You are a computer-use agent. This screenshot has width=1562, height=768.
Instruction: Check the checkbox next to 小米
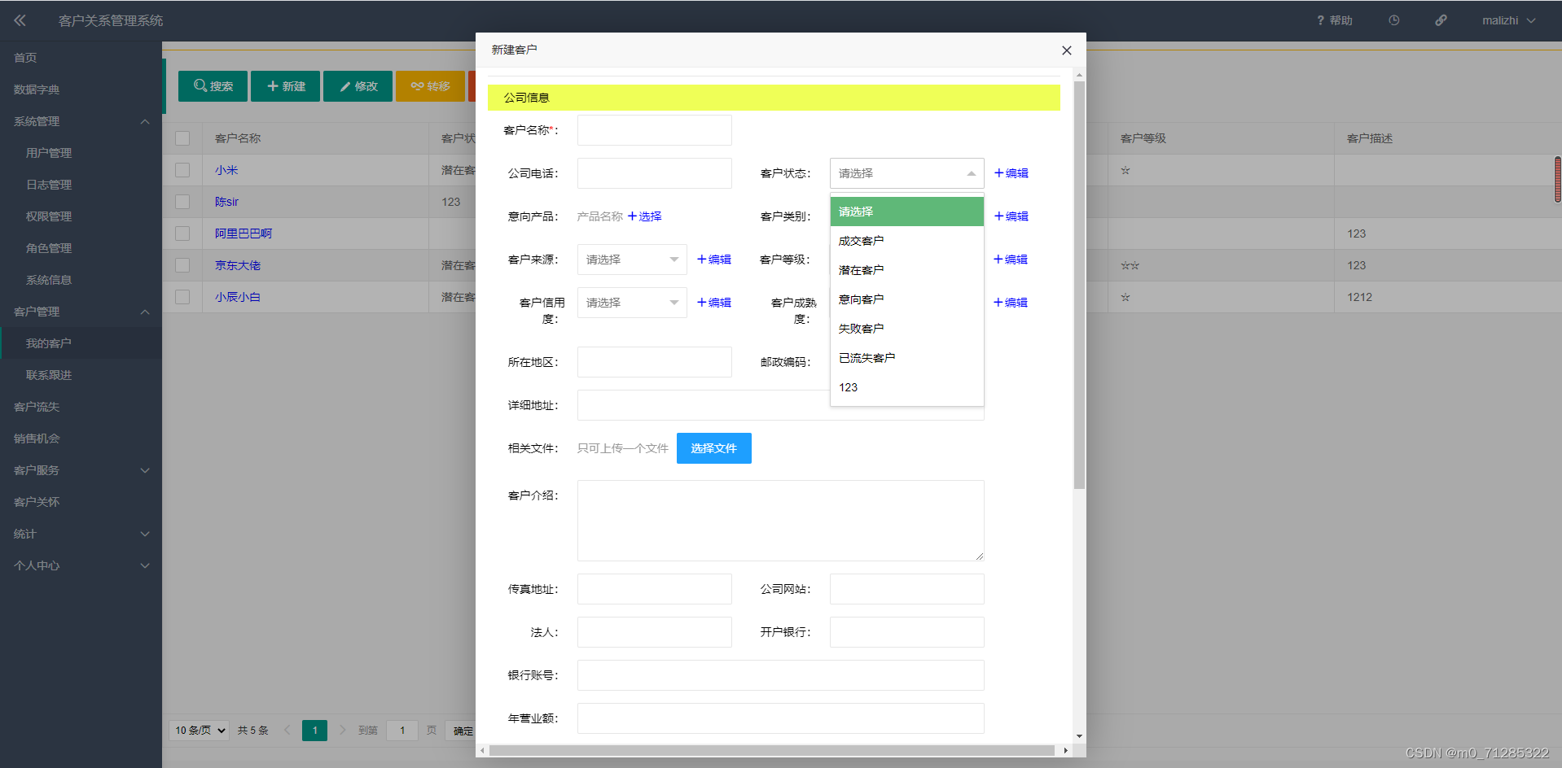pos(182,169)
